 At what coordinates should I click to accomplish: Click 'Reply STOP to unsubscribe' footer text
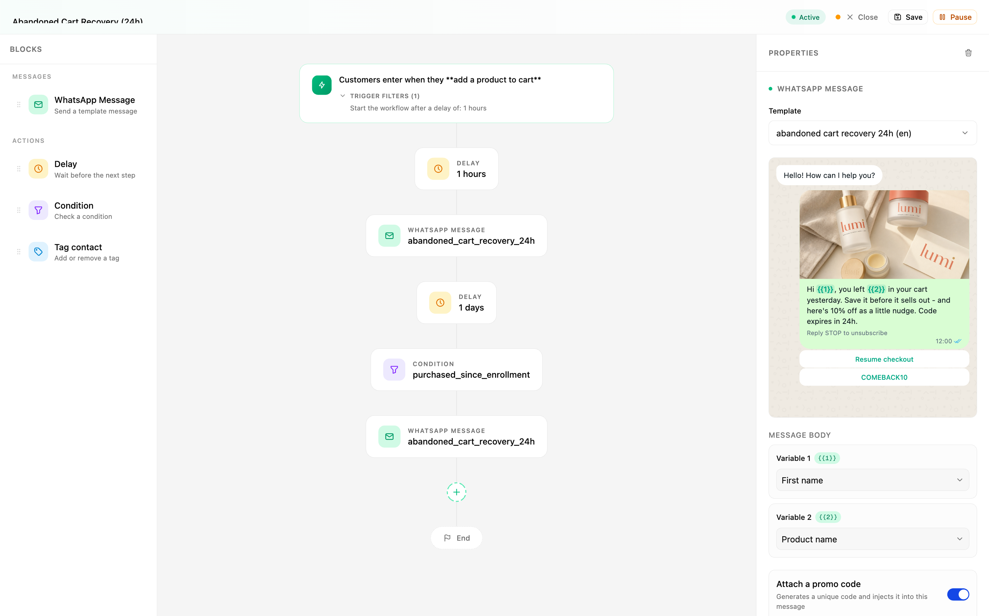point(847,333)
